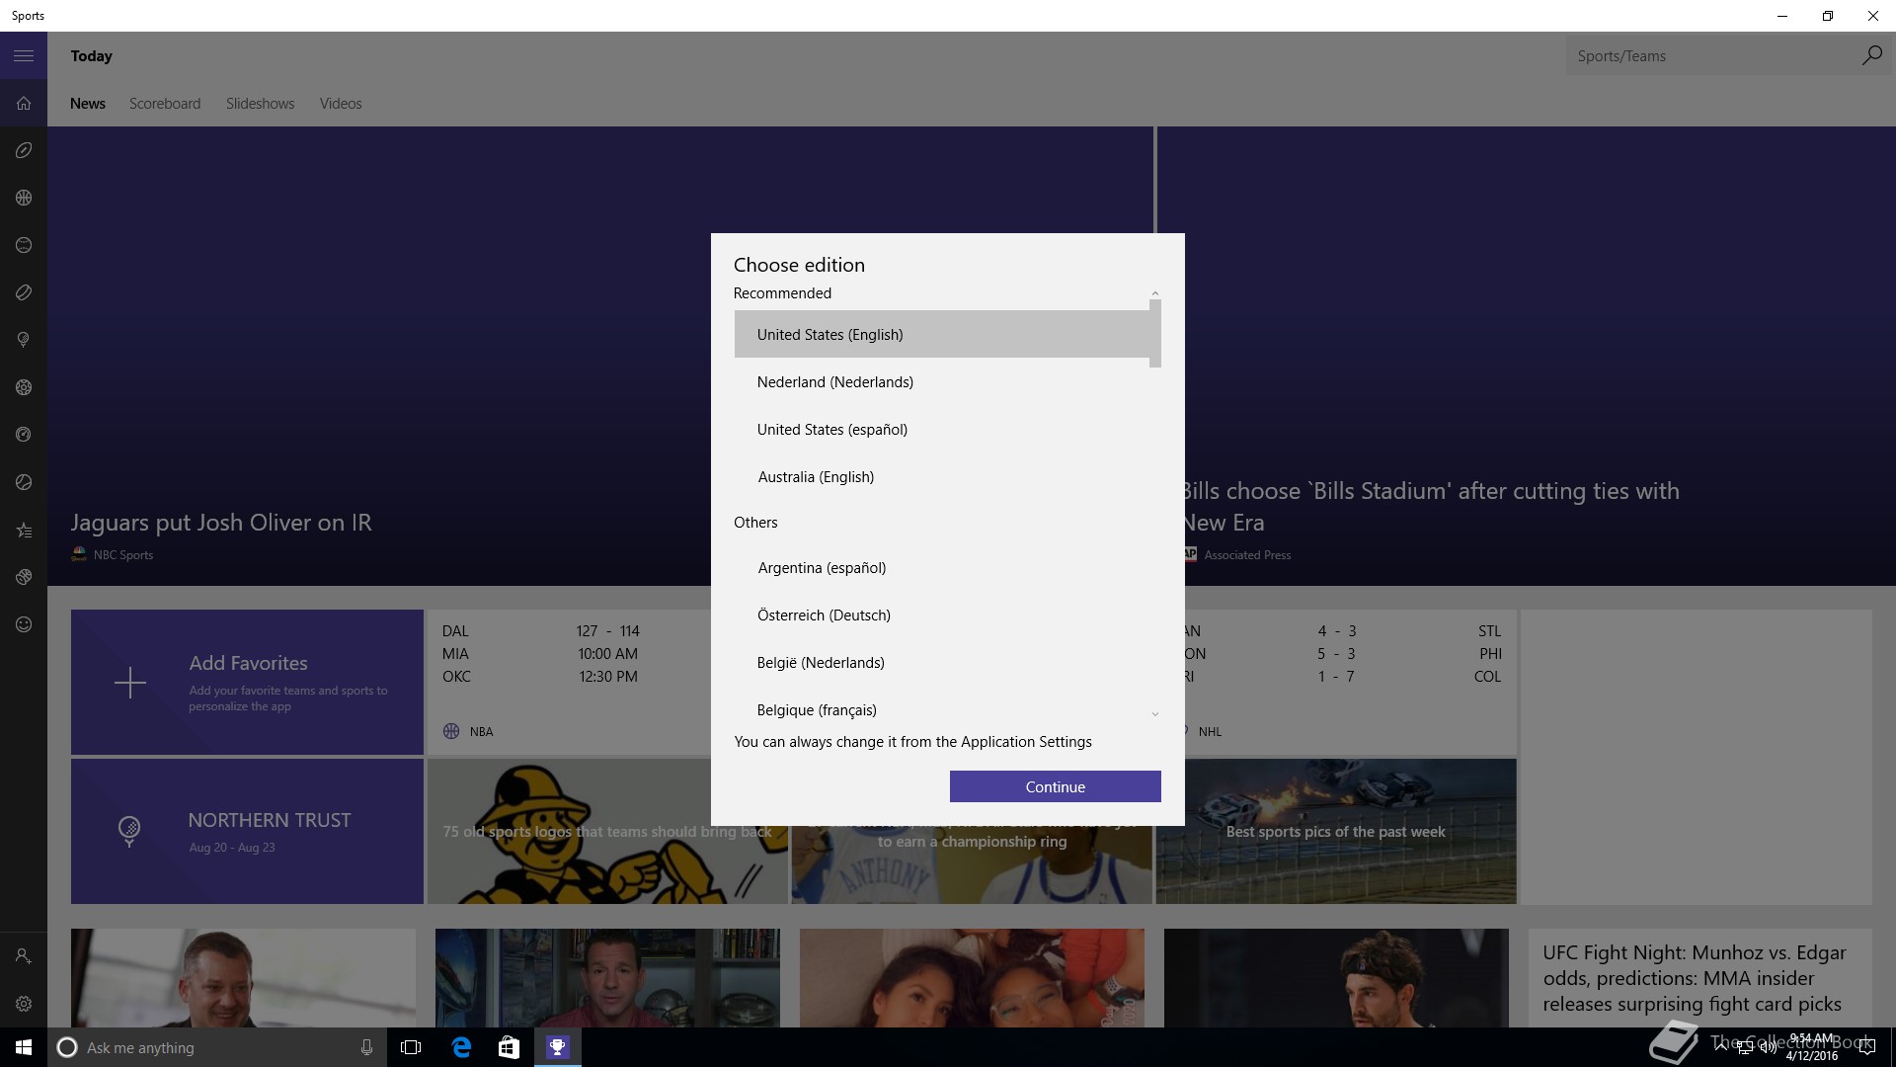Screen dimensions: 1896x1067
Task: Select United States (English) edition
Action: 942,334
